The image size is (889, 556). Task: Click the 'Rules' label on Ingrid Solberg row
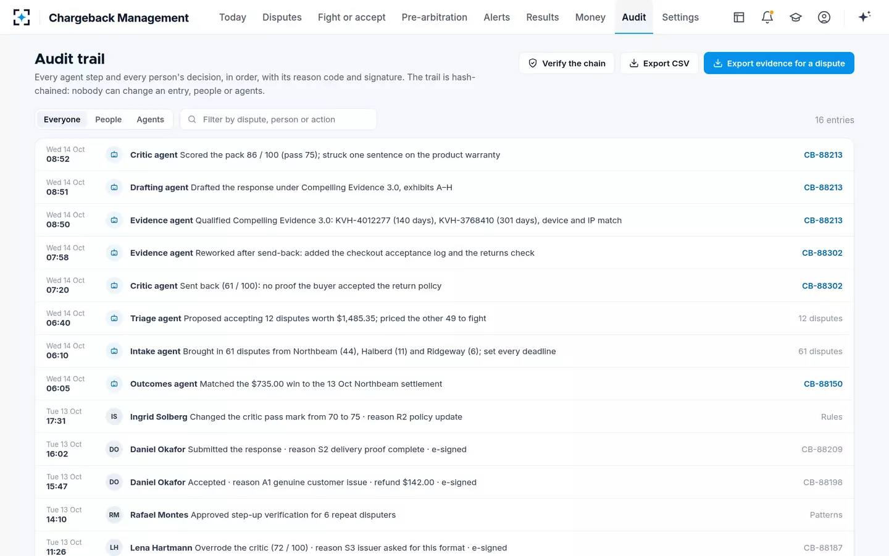[x=832, y=416]
